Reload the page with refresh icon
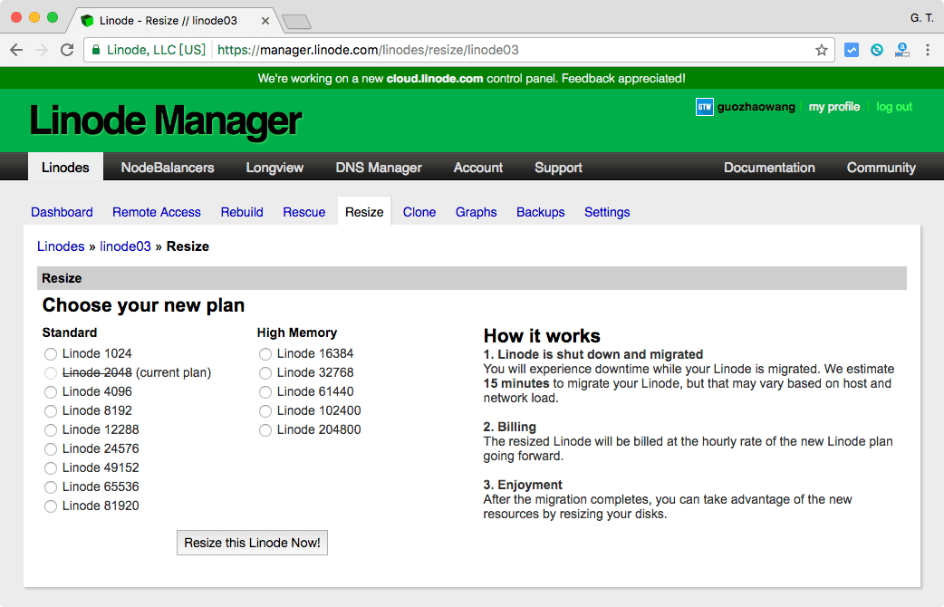Viewport: 944px width, 607px height. click(66, 50)
